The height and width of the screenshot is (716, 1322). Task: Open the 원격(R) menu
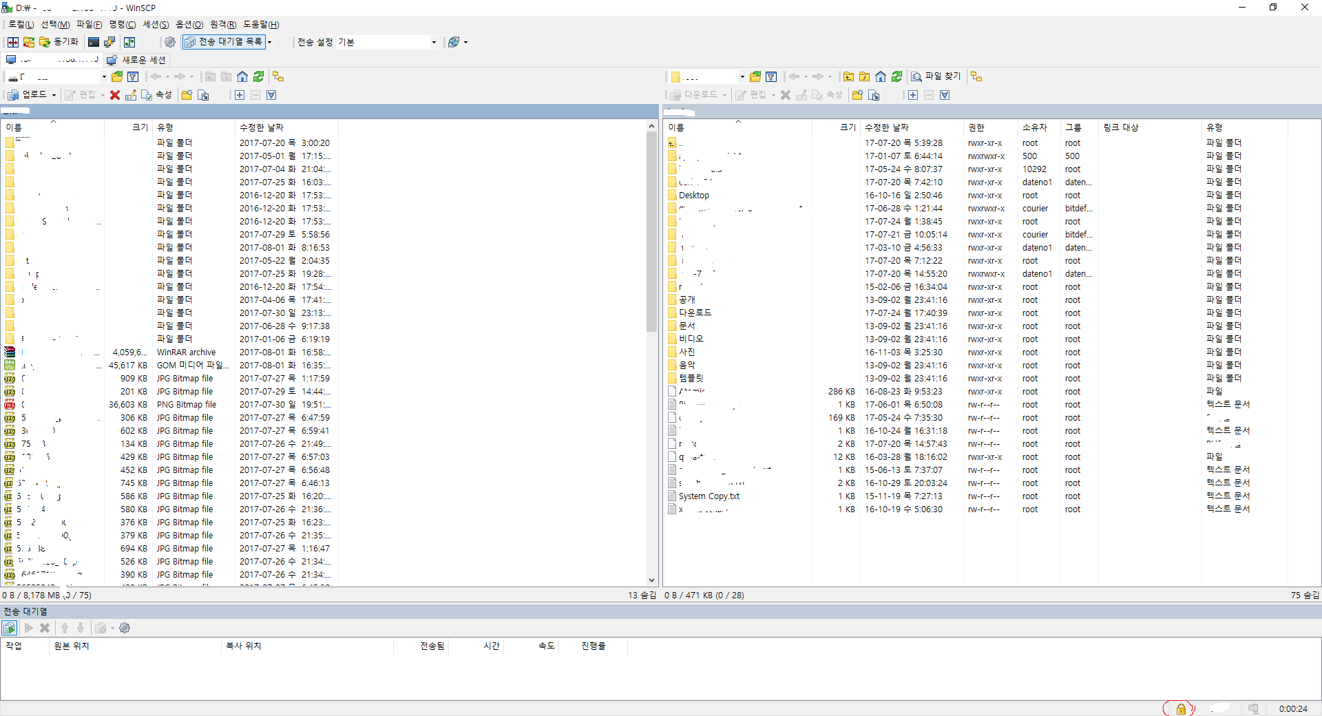(x=223, y=25)
